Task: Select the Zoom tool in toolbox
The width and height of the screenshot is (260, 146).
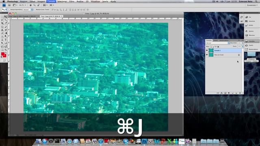Action: tap(6, 49)
